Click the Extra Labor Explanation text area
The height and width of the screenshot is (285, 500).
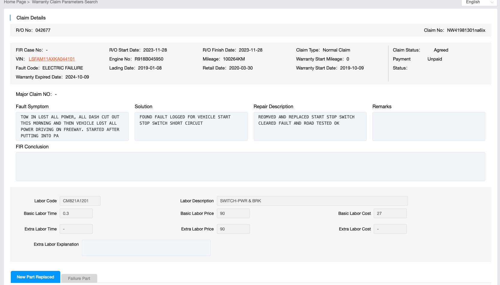(x=146, y=248)
